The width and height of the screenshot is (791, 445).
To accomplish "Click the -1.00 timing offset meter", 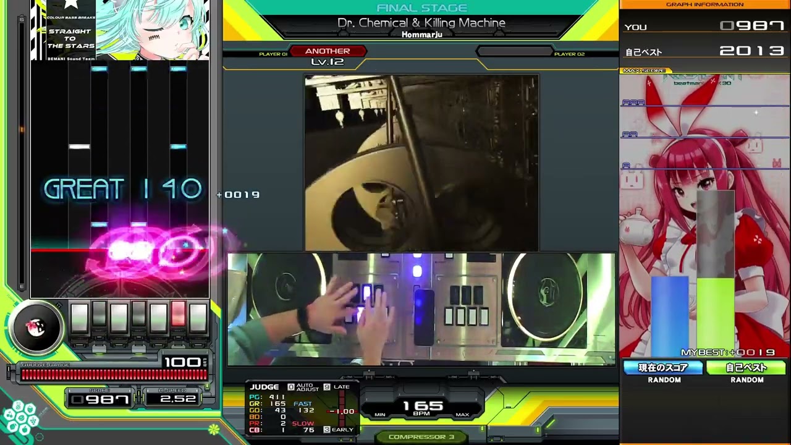I will click(342, 411).
